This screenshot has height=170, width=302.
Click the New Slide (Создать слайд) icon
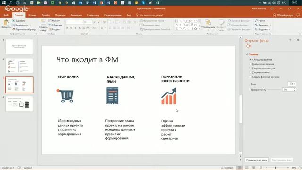pos(43,22)
